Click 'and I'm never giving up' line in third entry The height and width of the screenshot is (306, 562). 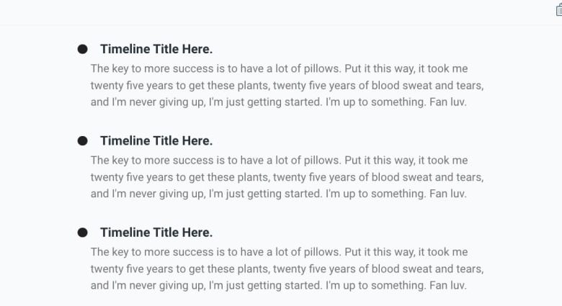279,286
